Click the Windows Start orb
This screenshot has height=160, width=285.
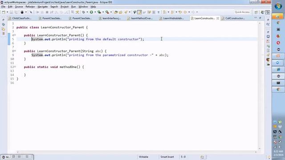coord(278,7)
